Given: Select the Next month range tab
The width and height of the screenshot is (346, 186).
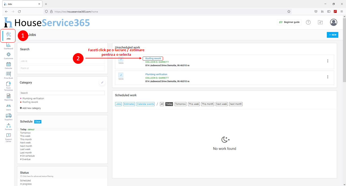Looking at the screenshot, I should [x=236, y=104].
